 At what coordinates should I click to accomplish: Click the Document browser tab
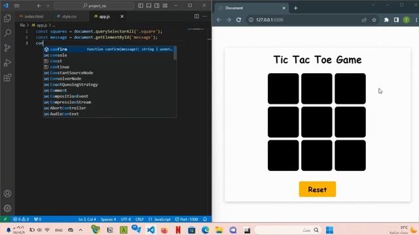(x=251, y=8)
